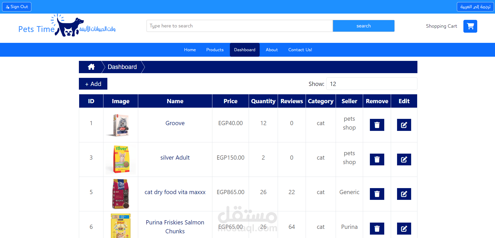Click the Seller column header
The width and height of the screenshot is (495, 238).
click(349, 101)
